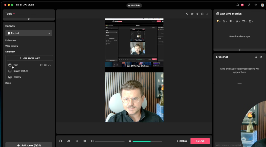The width and height of the screenshot is (266, 147).
Task: Click the coin earnings metric icon
Action: click(224, 21)
